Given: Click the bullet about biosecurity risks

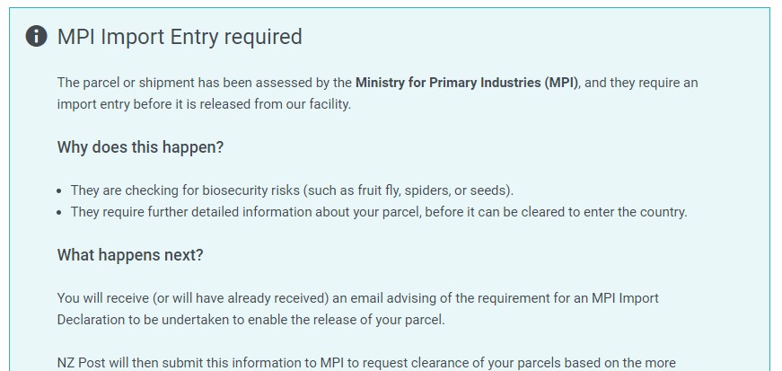Looking at the screenshot, I should [292, 190].
